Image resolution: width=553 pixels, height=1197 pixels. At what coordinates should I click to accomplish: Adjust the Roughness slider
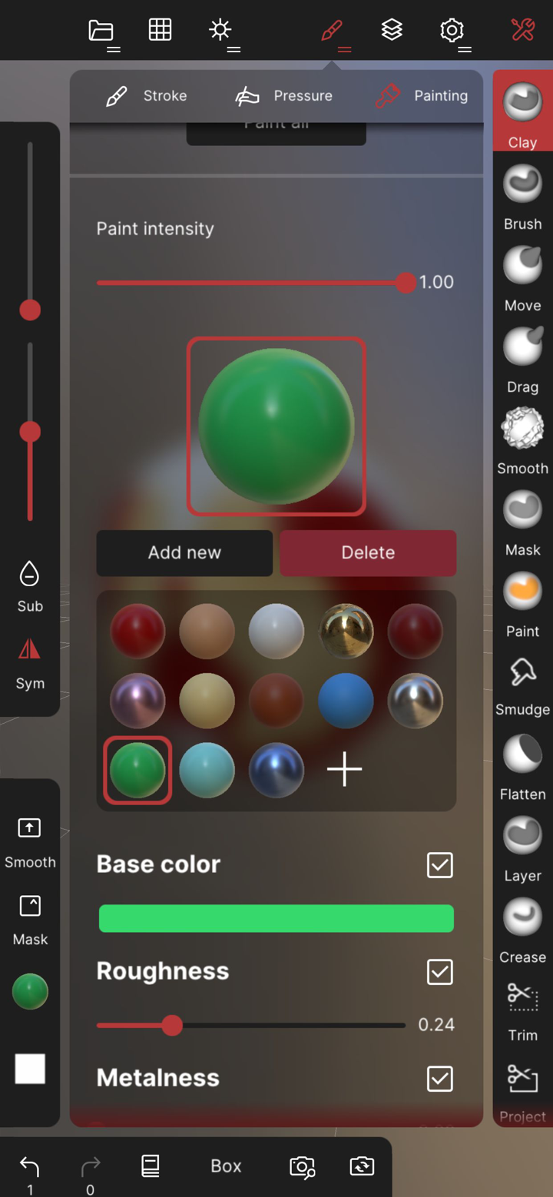(x=250, y=1025)
